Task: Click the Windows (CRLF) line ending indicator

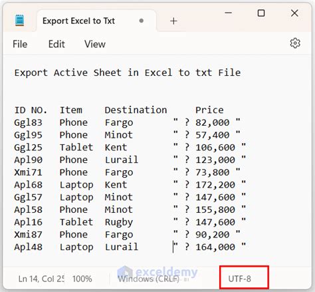Action: (148, 279)
